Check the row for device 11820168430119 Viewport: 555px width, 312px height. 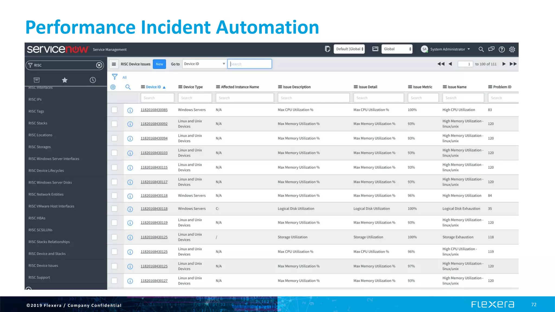[x=114, y=223]
